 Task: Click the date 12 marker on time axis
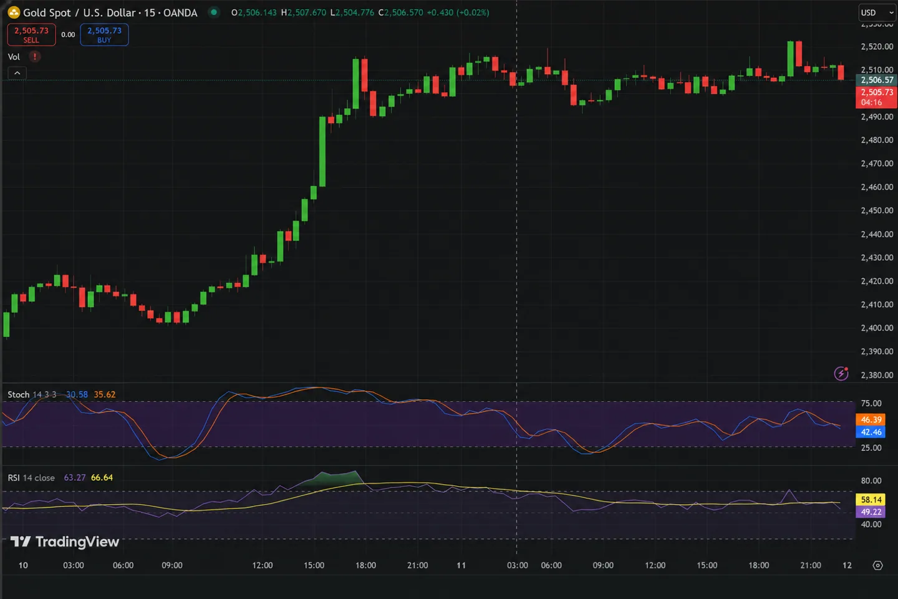pyautogui.click(x=847, y=565)
